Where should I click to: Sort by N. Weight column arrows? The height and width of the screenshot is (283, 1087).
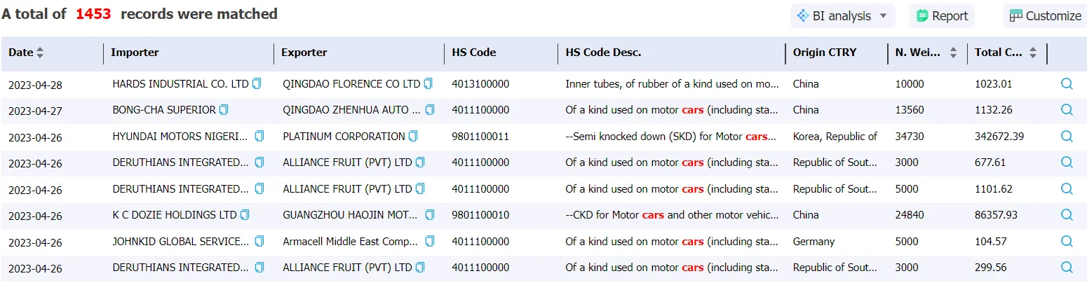point(953,53)
